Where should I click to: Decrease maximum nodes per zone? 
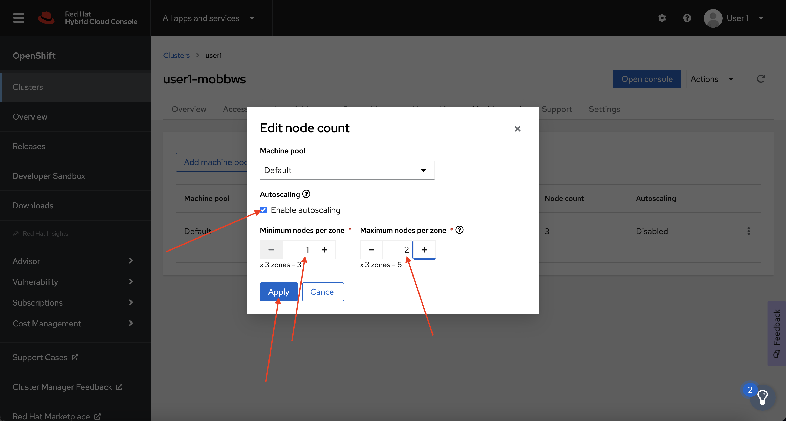[371, 249]
